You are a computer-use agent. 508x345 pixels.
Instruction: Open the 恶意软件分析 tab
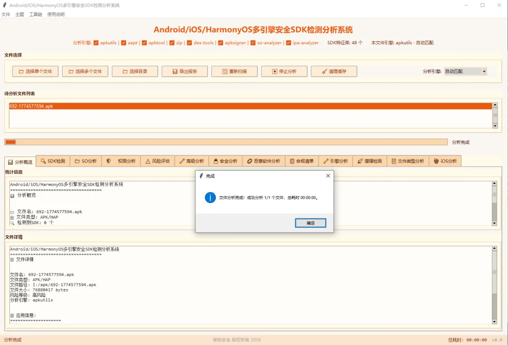pyautogui.click(x=264, y=161)
